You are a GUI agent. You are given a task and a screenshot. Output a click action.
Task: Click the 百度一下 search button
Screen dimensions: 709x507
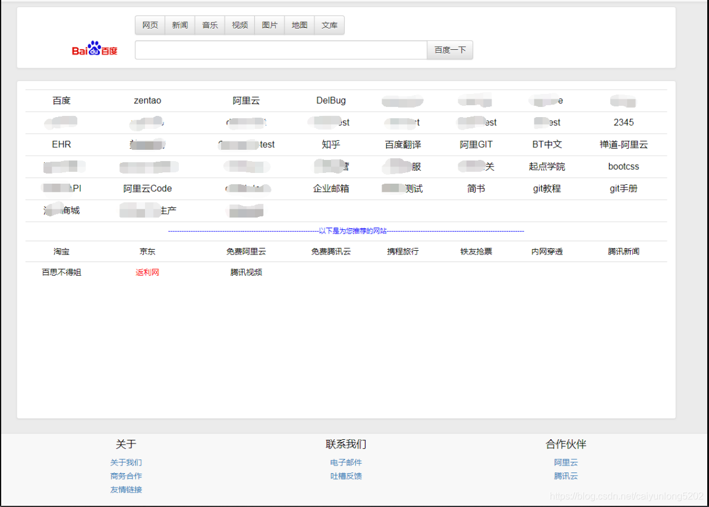(x=450, y=50)
